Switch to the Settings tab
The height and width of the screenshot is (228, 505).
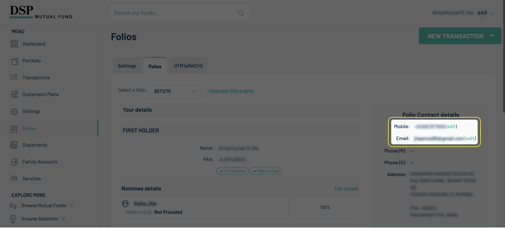click(x=127, y=66)
